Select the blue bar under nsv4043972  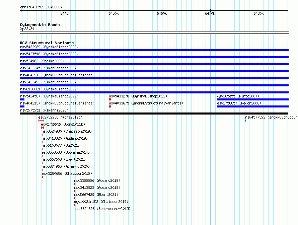(x=154, y=78)
